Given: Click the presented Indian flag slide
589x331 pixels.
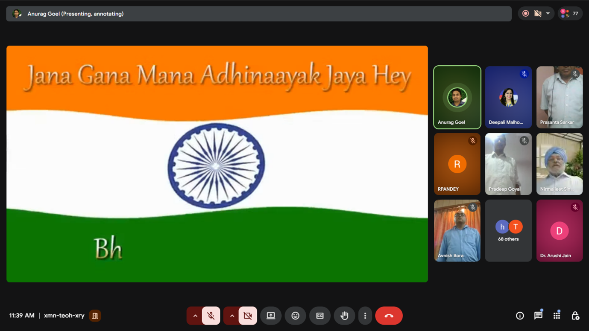Looking at the screenshot, I should (217, 164).
